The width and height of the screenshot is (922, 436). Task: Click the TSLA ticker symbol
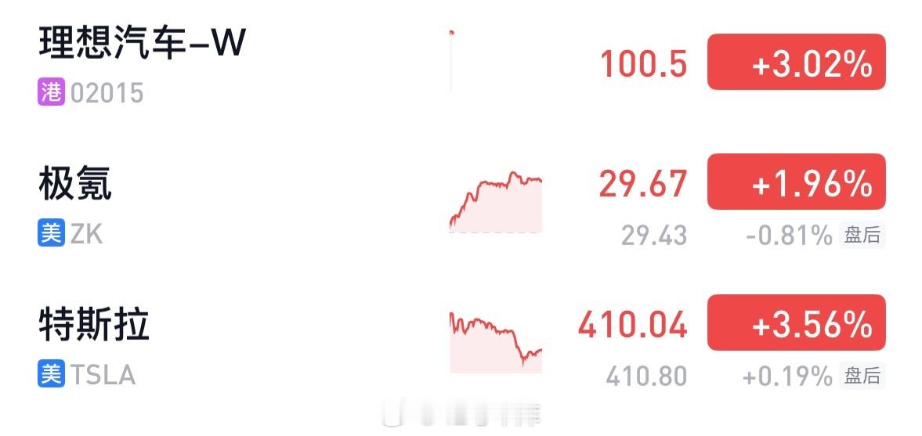click(103, 375)
